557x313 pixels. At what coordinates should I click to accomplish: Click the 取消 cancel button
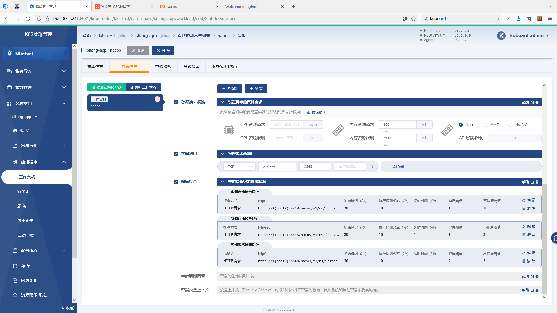point(138,50)
